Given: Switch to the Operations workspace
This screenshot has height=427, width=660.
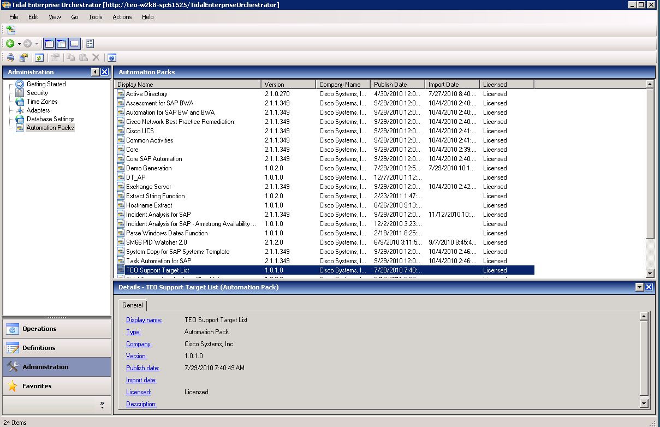Looking at the screenshot, I should pos(57,329).
